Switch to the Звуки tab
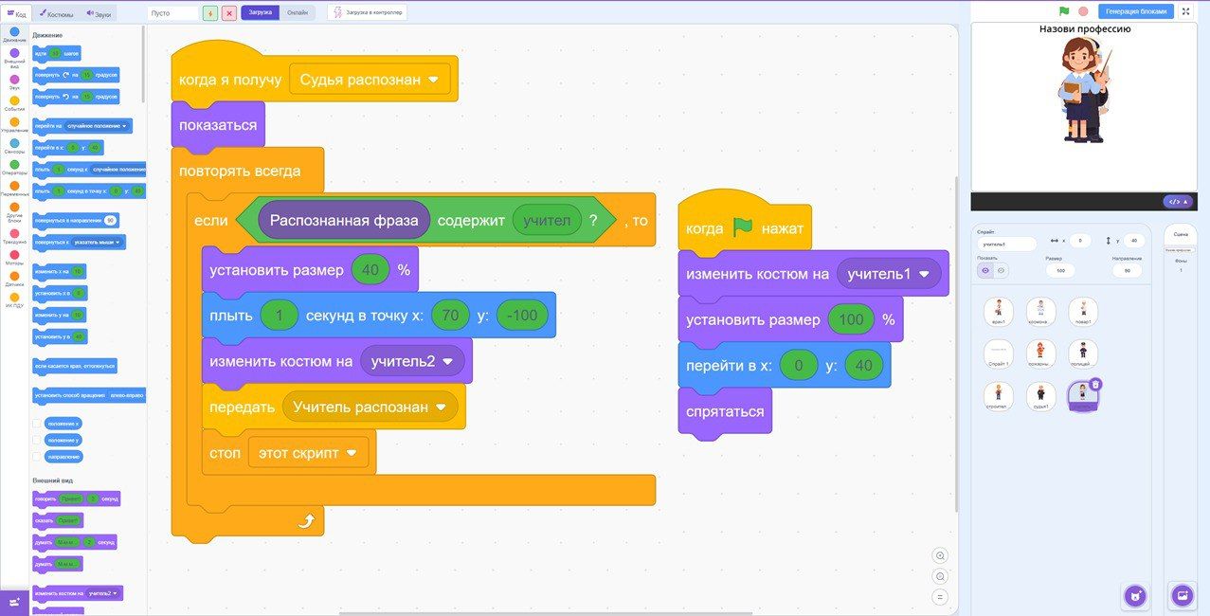The width and height of the screenshot is (1210, 616). (99, 14)
